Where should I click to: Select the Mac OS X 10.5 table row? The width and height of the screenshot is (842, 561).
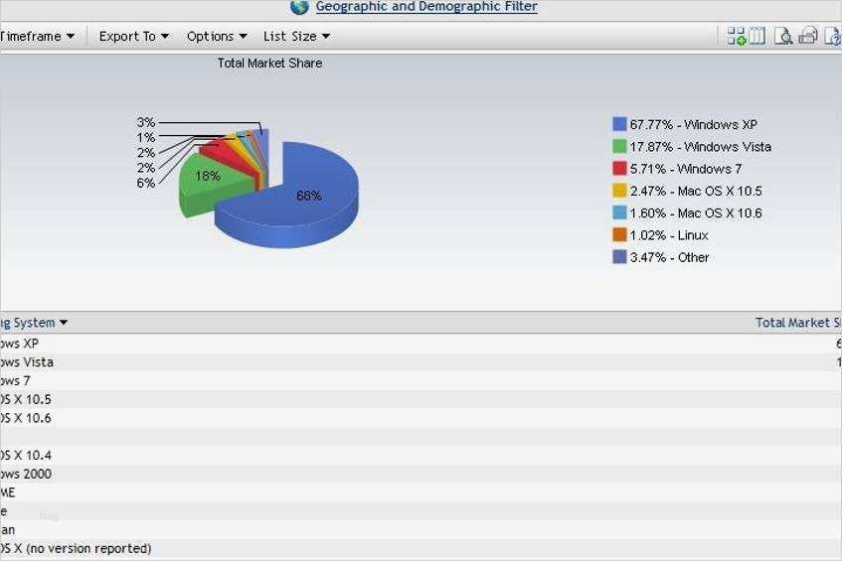(421, 399)
